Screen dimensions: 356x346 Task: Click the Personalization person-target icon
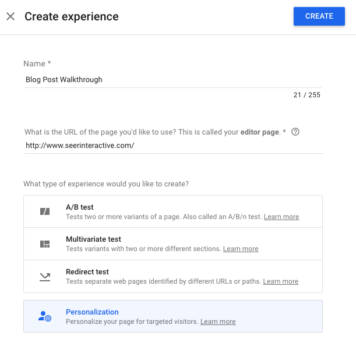click(x=45, y=316)
